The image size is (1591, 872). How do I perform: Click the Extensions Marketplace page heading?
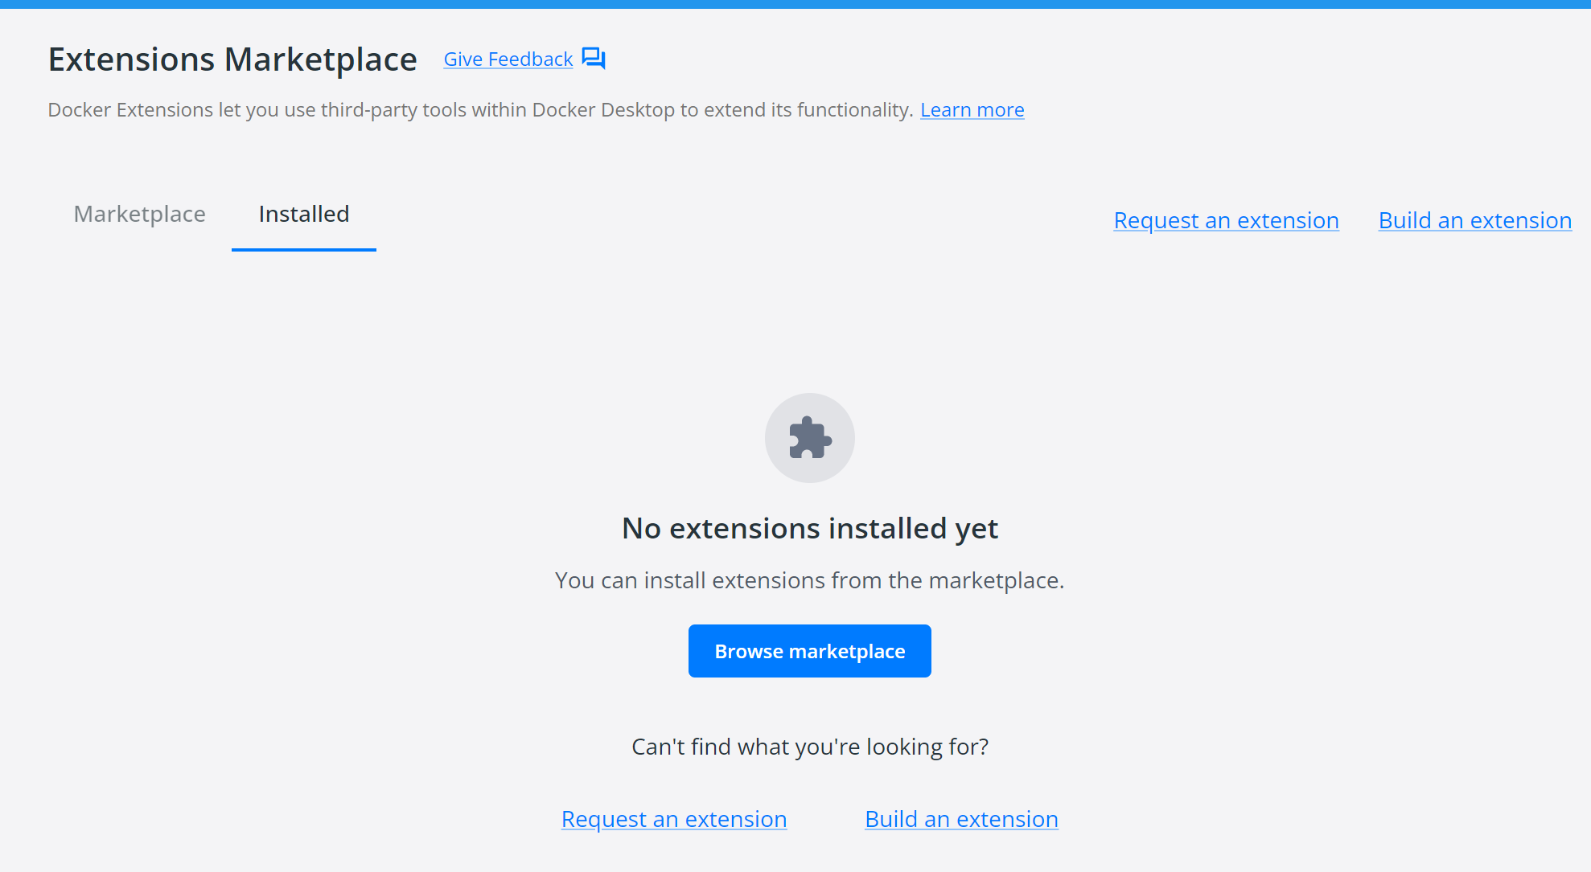[x=232, y=59]
